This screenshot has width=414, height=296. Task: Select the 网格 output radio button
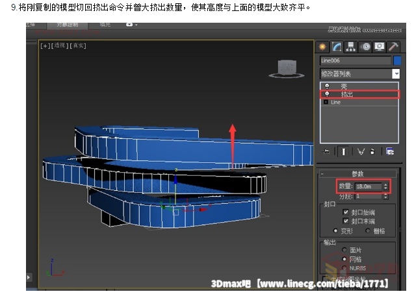(344, 259)
